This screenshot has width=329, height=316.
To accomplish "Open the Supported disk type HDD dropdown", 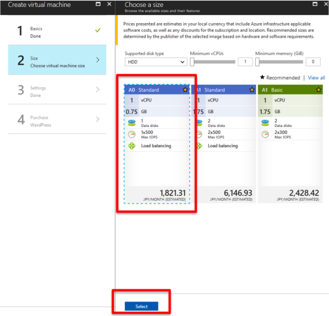I will point(156,62).
